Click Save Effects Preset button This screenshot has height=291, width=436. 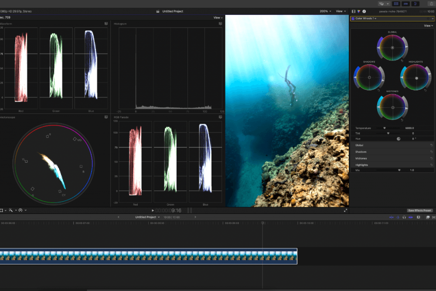pyautogui.click(x=419, y=211)
